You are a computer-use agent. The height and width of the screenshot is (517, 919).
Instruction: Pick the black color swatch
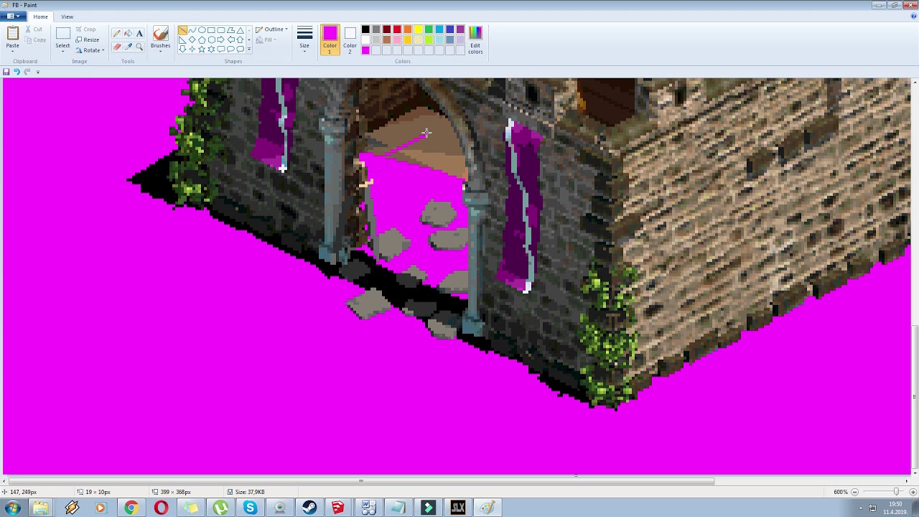pos(365,29)
